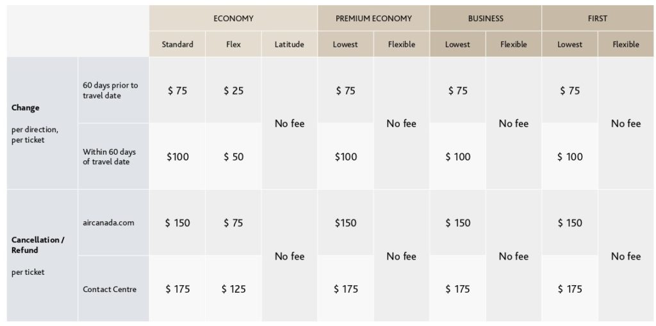The height and width of the screenshot is (326, 656).
Task: Click the $50 Flex change fee cell
Action: click(x=233, y=157)
